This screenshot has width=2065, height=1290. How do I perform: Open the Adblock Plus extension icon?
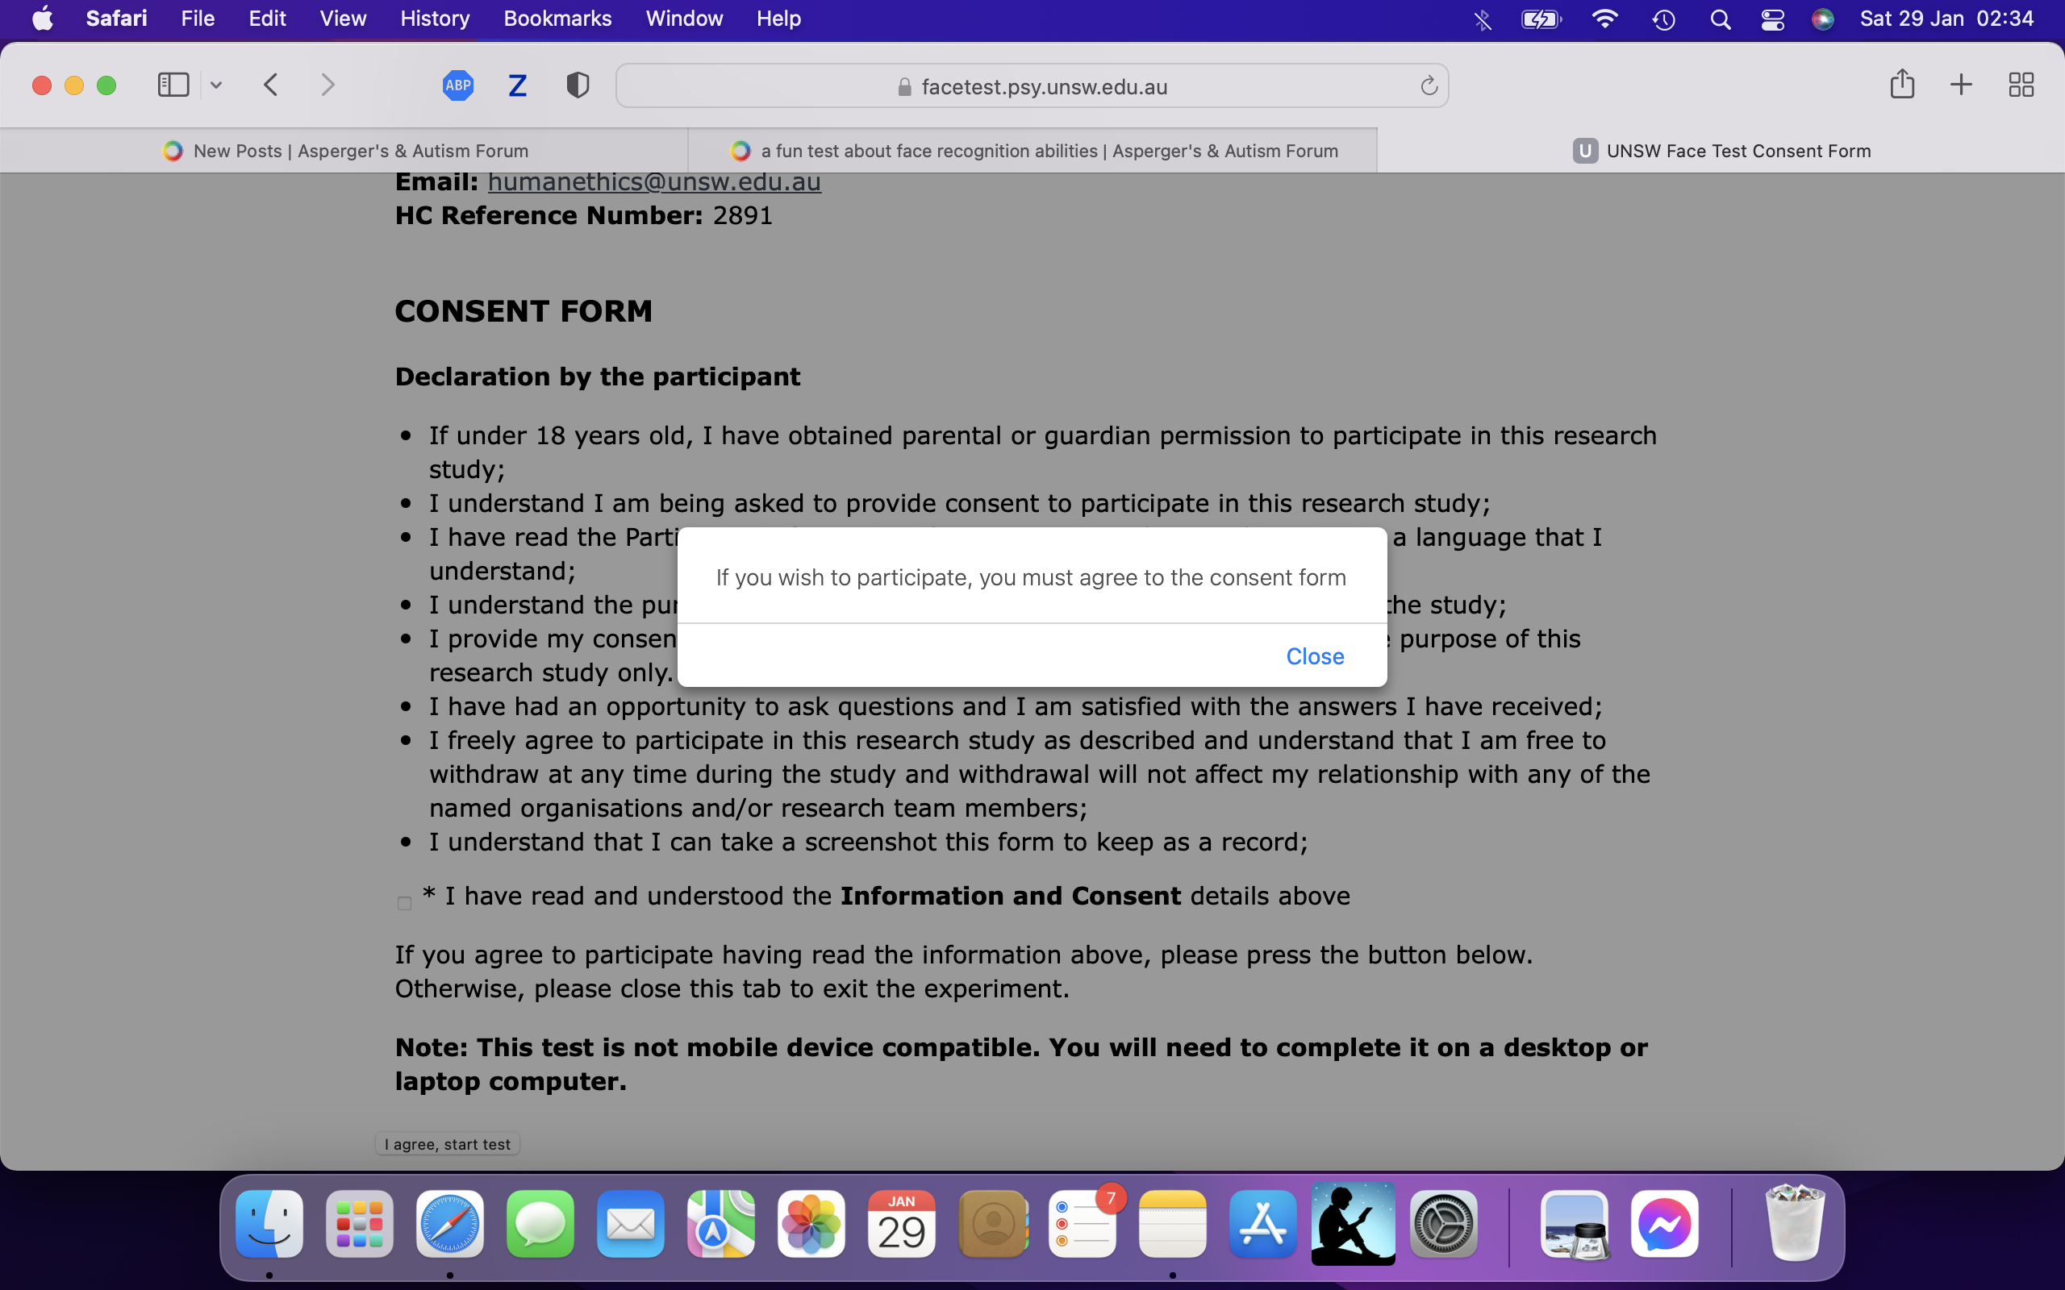[x=458, y=85]
